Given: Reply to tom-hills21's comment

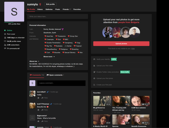Looking at the screenshot, I should [45, 98].
